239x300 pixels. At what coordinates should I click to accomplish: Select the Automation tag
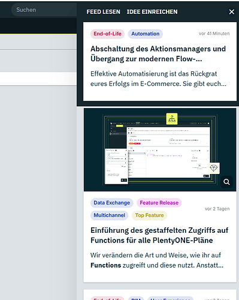pyautogui.click(x=146, y=34)
